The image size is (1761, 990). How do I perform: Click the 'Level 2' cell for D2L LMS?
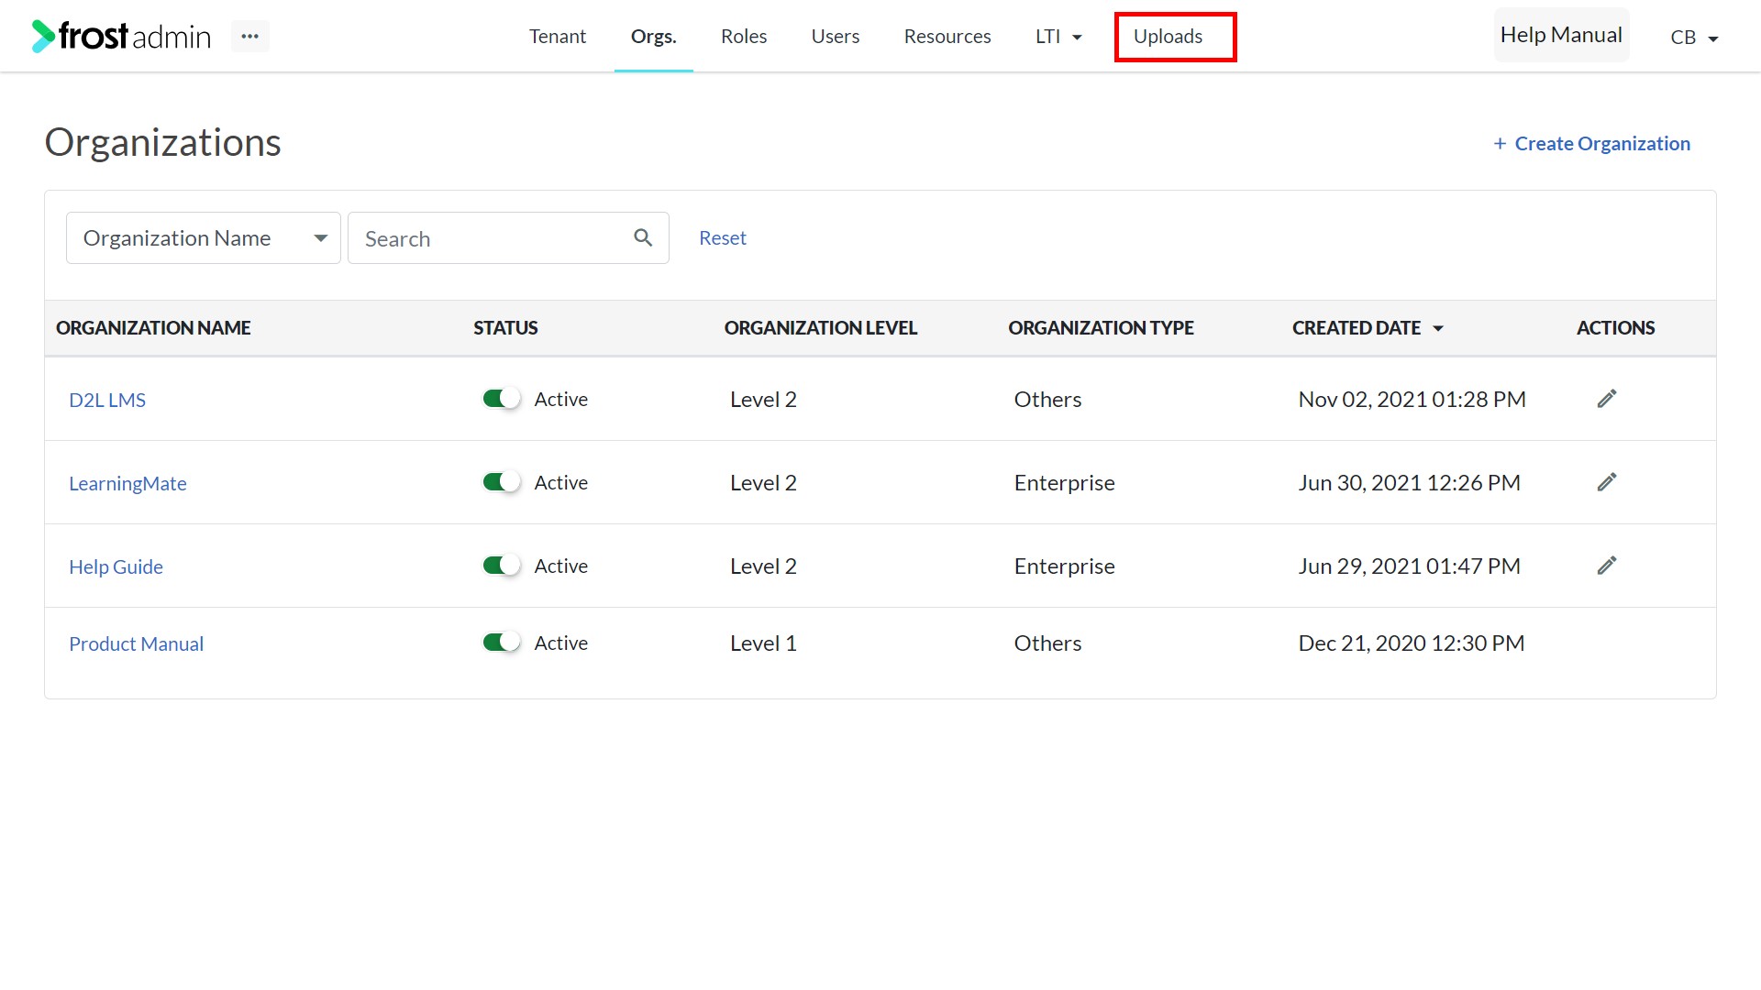click(763, 400)
